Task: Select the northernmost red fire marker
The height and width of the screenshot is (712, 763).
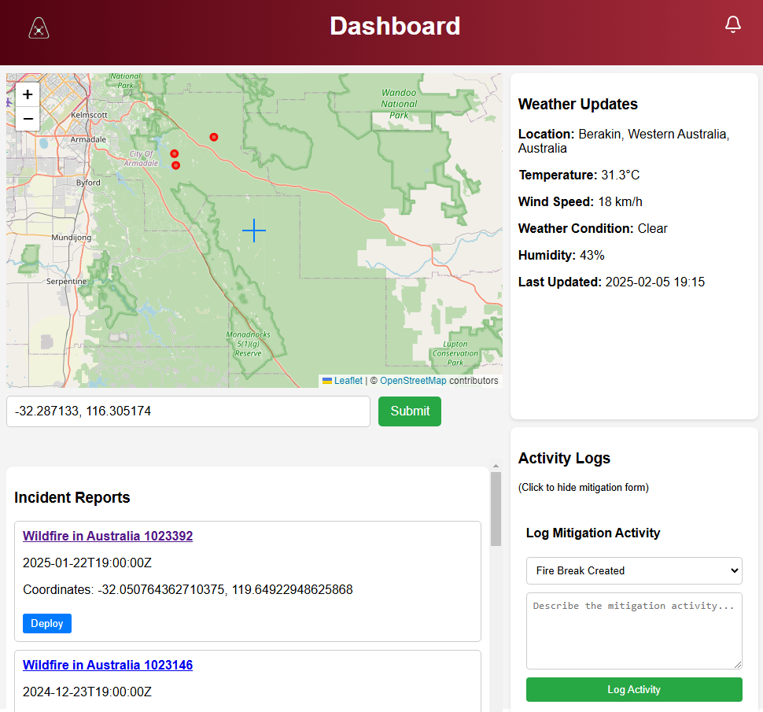Action: [214, 137]
